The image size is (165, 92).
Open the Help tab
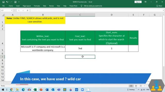[65, 6]
